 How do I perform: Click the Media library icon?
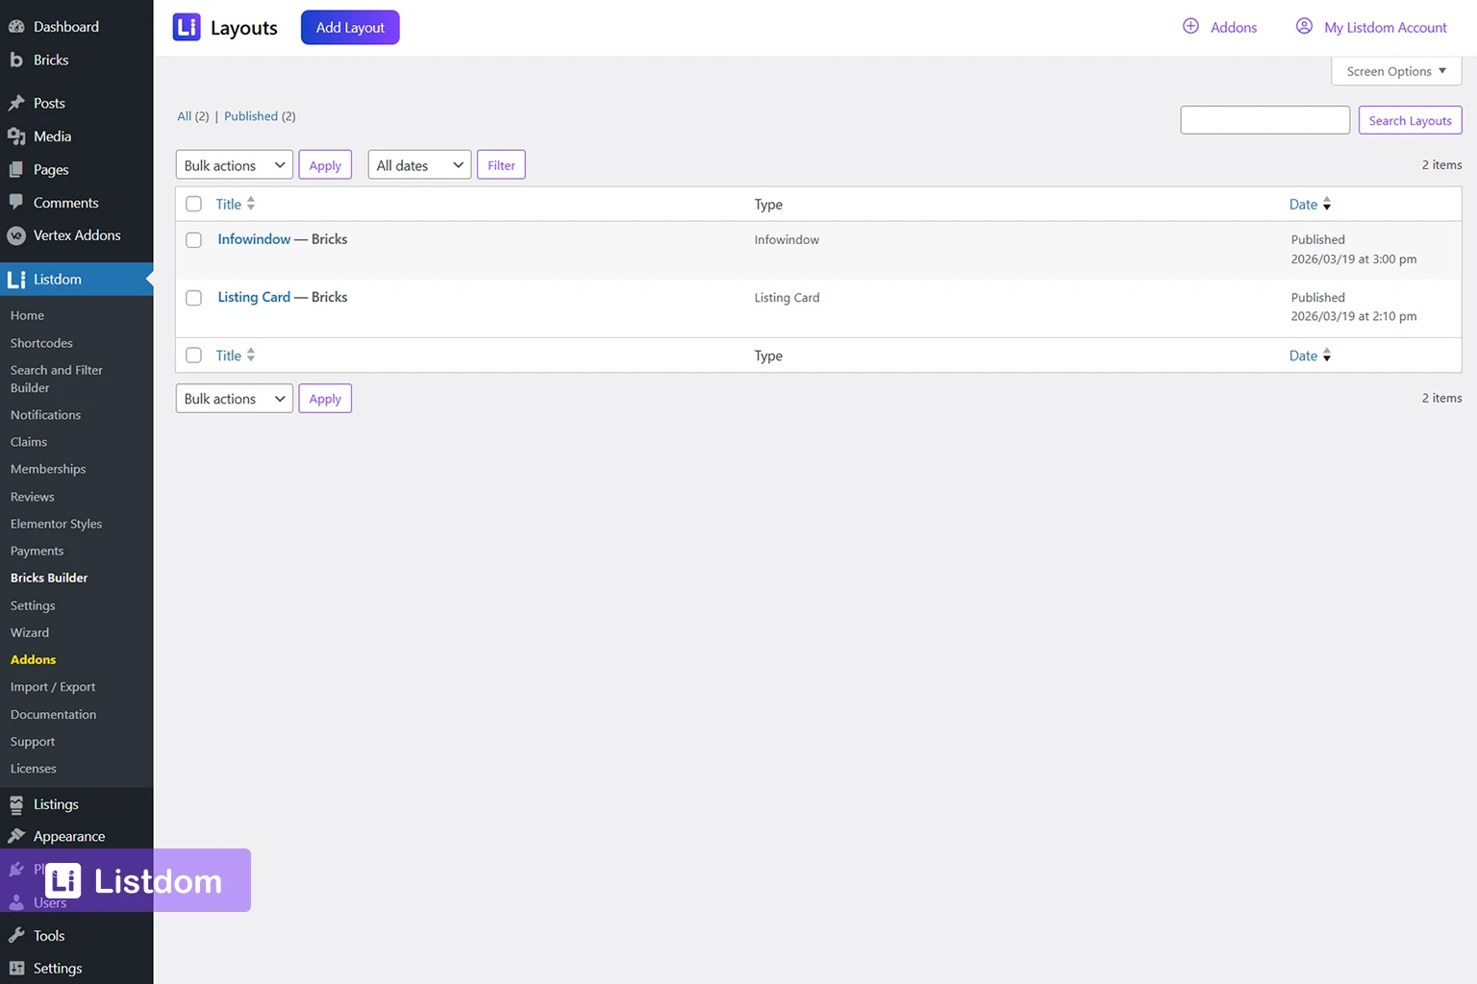tap(16, 136)
